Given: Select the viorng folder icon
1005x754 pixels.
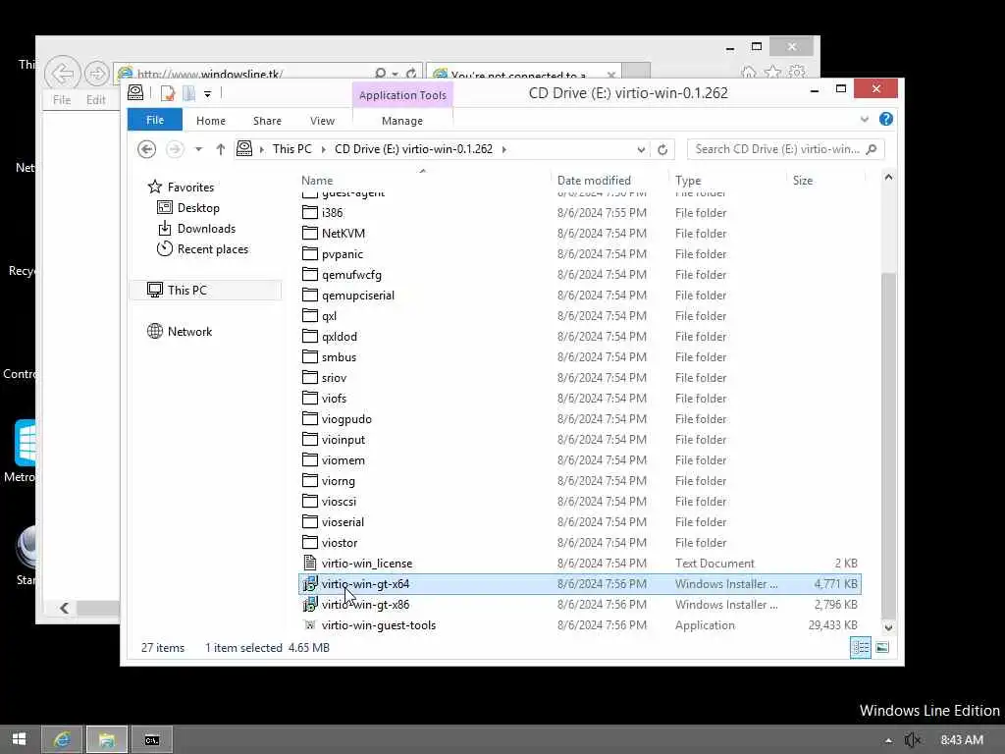Looking at the screenshot, I should (309, 480).
